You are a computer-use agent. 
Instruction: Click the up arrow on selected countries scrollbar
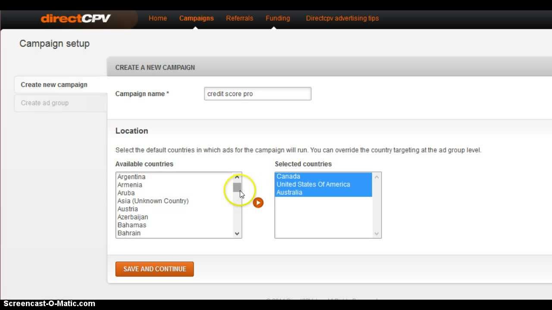coord(376,177)
